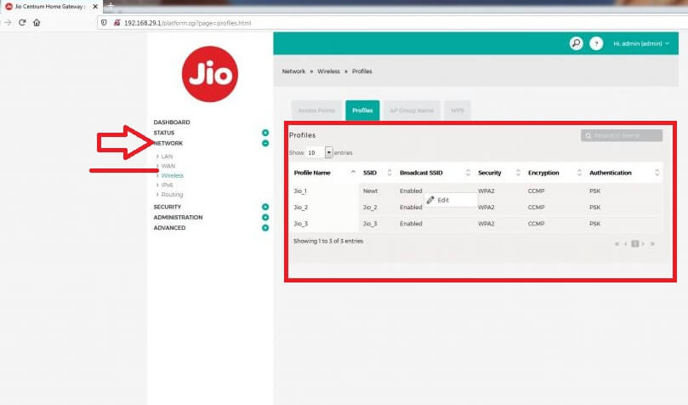Click the search magnifier icon in header
The width and height of the screenshot is (688, 405).
click(x=576, y=43)
